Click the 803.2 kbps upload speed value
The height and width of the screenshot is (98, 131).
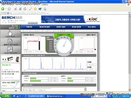pyautogui.click(x=79, y=52)
